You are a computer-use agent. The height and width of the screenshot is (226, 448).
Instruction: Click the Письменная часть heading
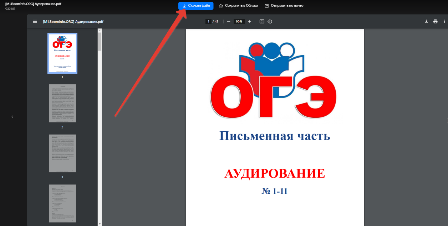(x=275, y=136)
